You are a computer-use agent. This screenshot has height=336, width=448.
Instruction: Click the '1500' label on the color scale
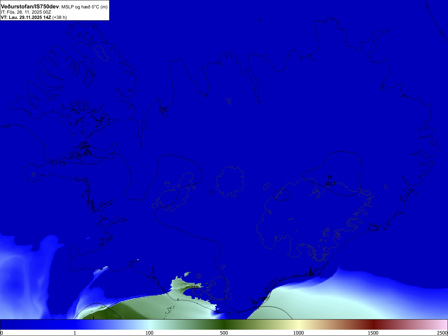coord(373,333)
